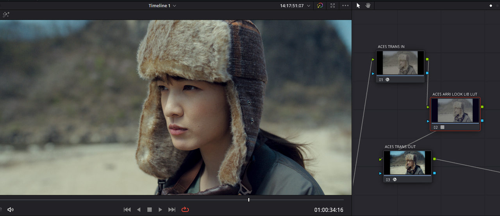This screenshot has width=500, height=216.
Task: Jump to the last frame of the clip
Action: (172, 210)
